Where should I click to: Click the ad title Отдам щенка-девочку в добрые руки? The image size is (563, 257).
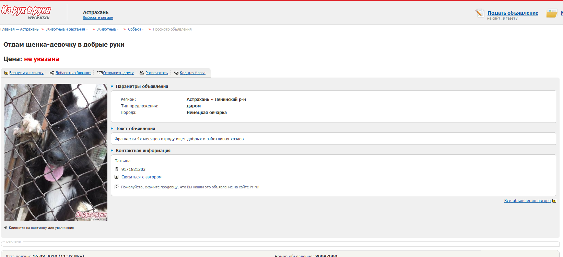point(64,45)
